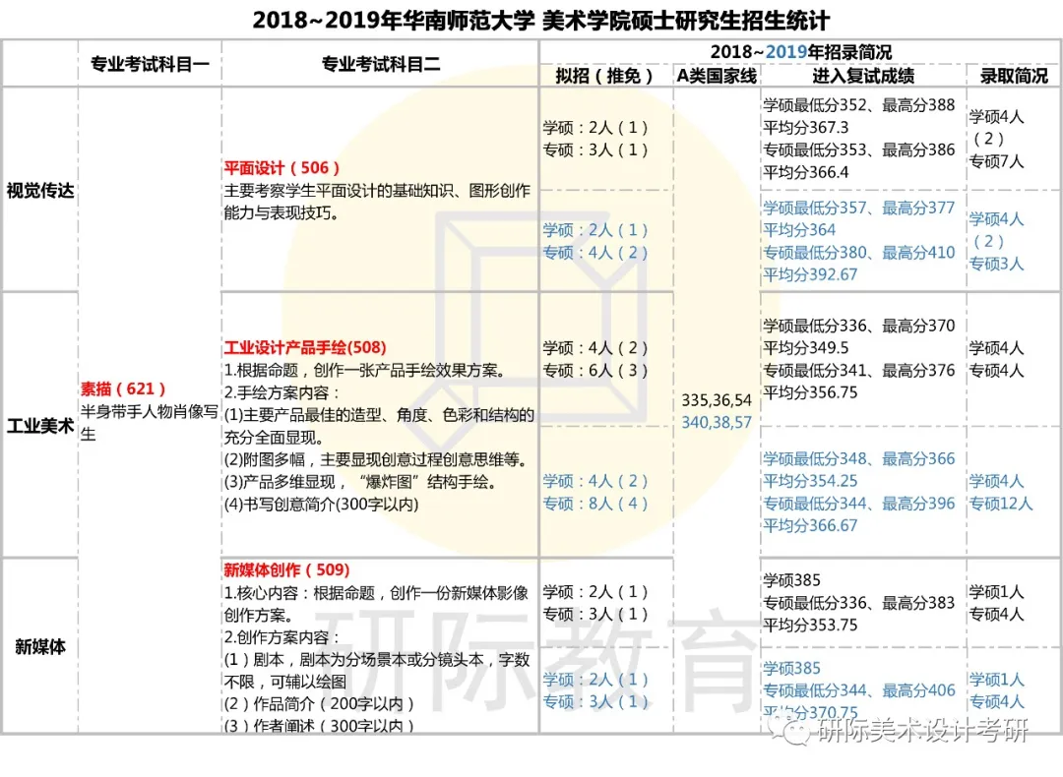Click the '拟招（推免）' column header
1063x777 pixels.
[605, 76]
